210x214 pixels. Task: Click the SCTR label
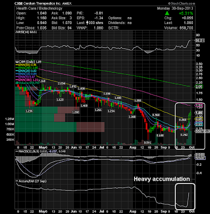(x=114, y=28)
